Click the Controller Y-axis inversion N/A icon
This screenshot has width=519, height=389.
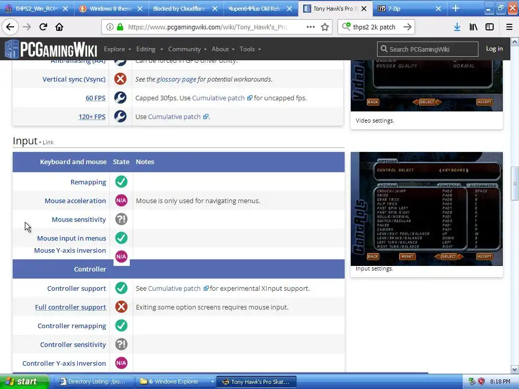pos(121,363)
